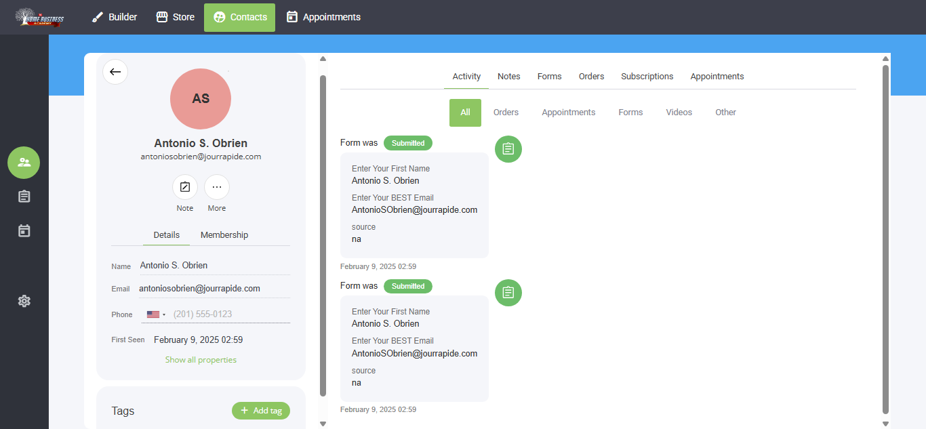The width and height of the screenshot is (926, 429).
Task: Open the Store menu item
Action: click(x=176, y=17)
